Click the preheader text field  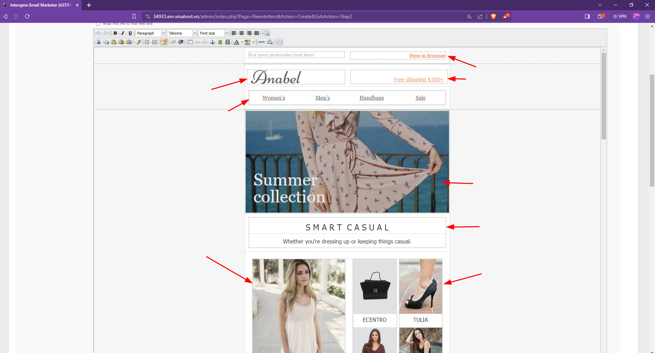pos(296,55)
